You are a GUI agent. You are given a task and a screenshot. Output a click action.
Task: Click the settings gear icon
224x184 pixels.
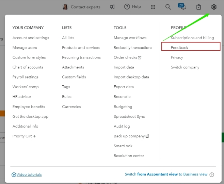coord(214,7)
